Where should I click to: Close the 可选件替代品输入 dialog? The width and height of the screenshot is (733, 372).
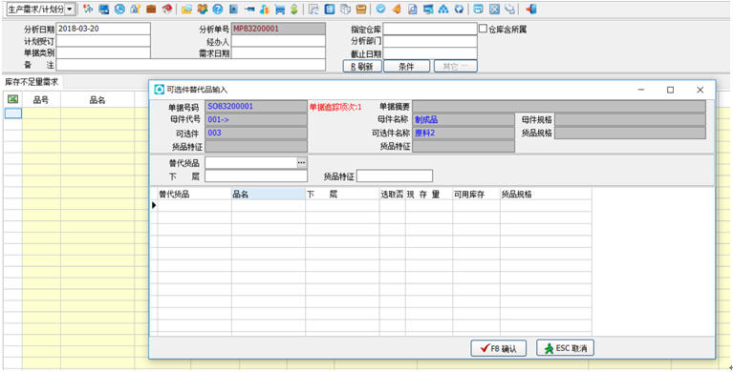click(700, 90)
